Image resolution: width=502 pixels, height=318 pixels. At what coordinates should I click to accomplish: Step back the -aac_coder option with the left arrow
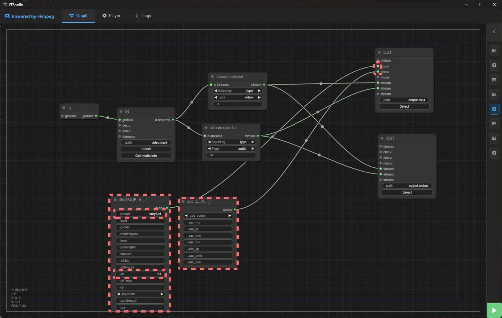point(186,216)
